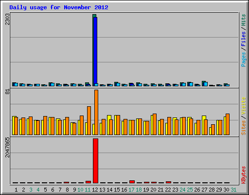Screen dimensions: 249x195
Task: Click the tallest orange bar on day 12
Action: click(x=96, y=112)
